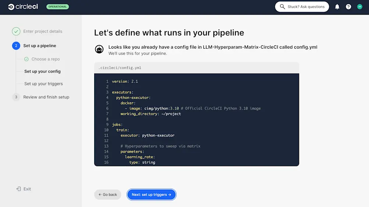The width and height of the screenshot is (369, 207).
Task: Click the magnifier icon in search box
Action: point(283,7)
